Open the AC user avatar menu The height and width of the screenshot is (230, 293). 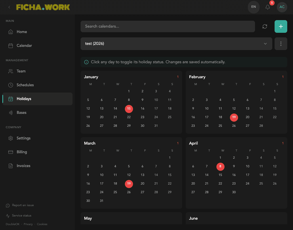point(282,7)
